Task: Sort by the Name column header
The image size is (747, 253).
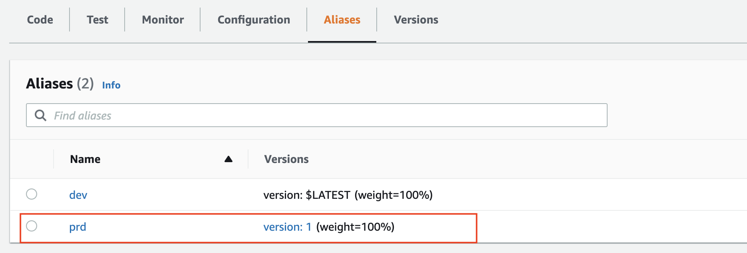Action: pos(85,159)
